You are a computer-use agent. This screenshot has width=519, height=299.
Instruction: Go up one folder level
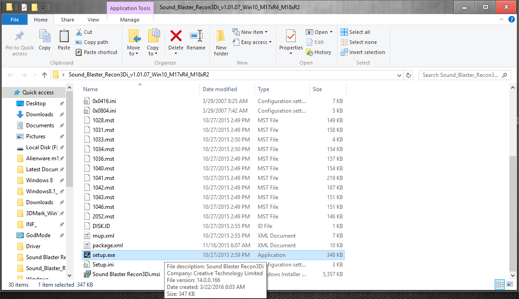click(44, 76)
